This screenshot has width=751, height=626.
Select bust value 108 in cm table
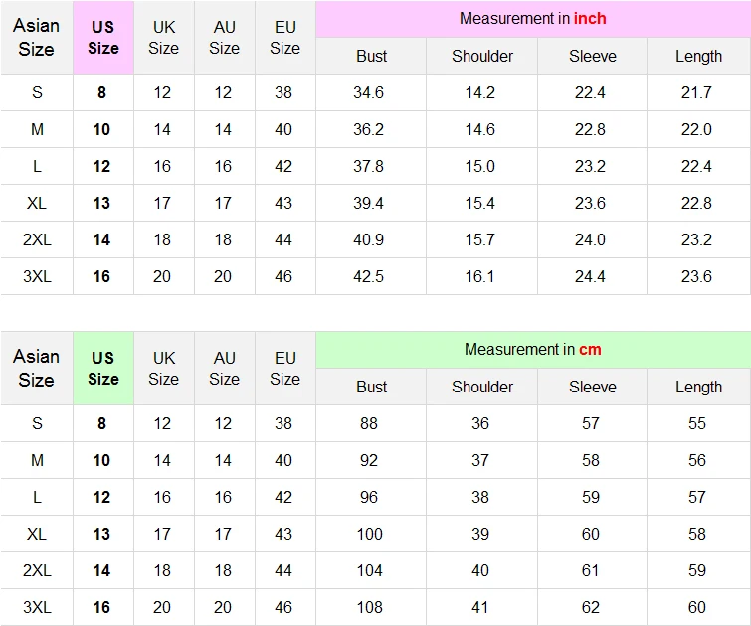369,607
